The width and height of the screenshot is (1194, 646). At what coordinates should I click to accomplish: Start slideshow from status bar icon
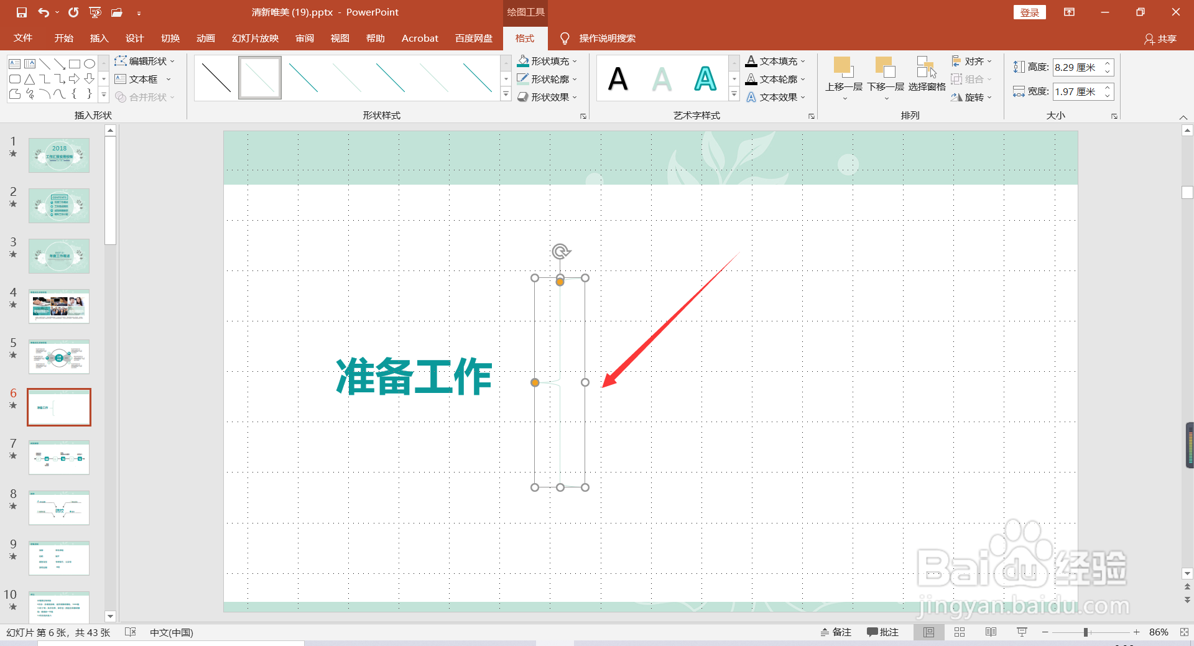point(1022,632)
